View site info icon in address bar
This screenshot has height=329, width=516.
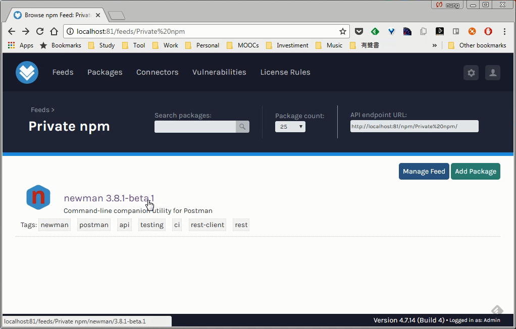coord(70,31)
